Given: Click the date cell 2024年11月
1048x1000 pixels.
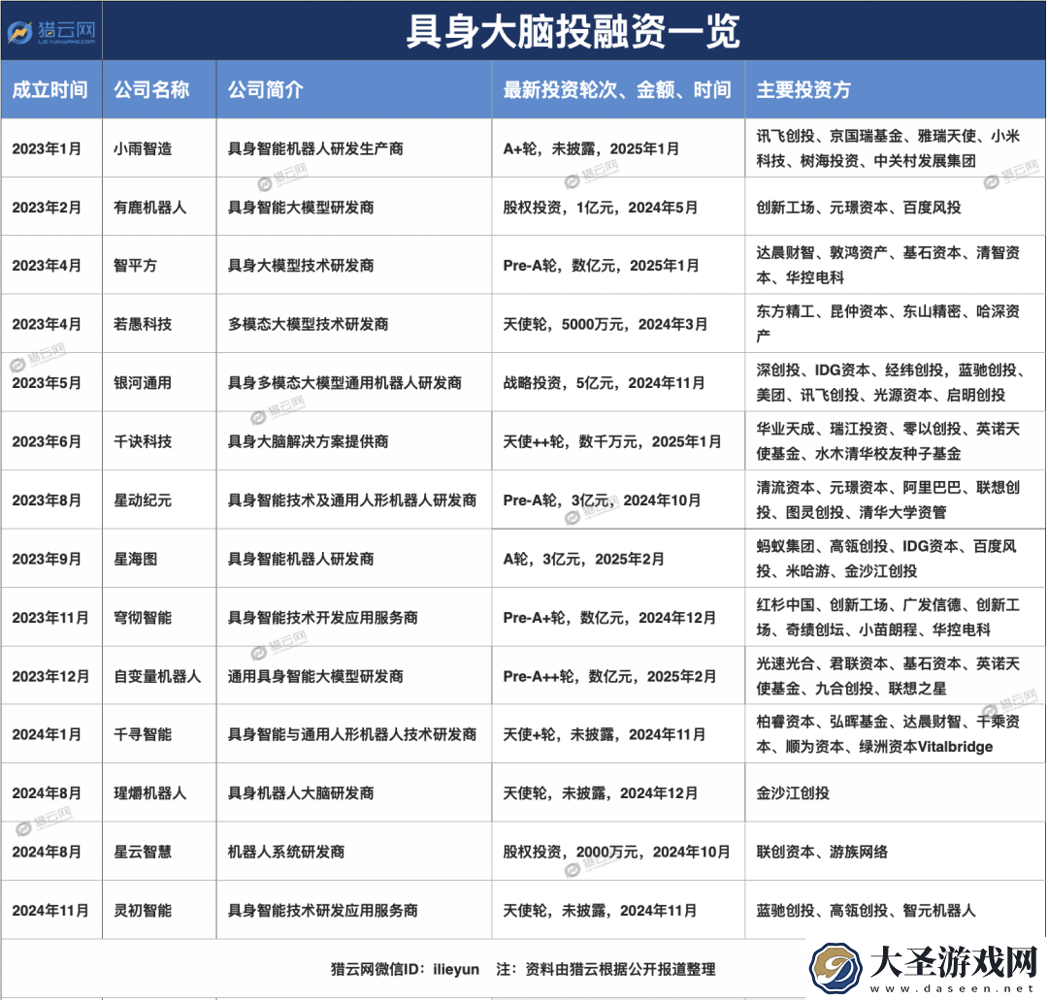Looking at the screenshot, I should 50,911.
